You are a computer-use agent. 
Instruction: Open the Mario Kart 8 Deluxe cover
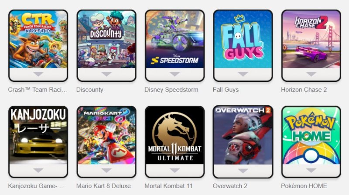(x=106, y=135)
